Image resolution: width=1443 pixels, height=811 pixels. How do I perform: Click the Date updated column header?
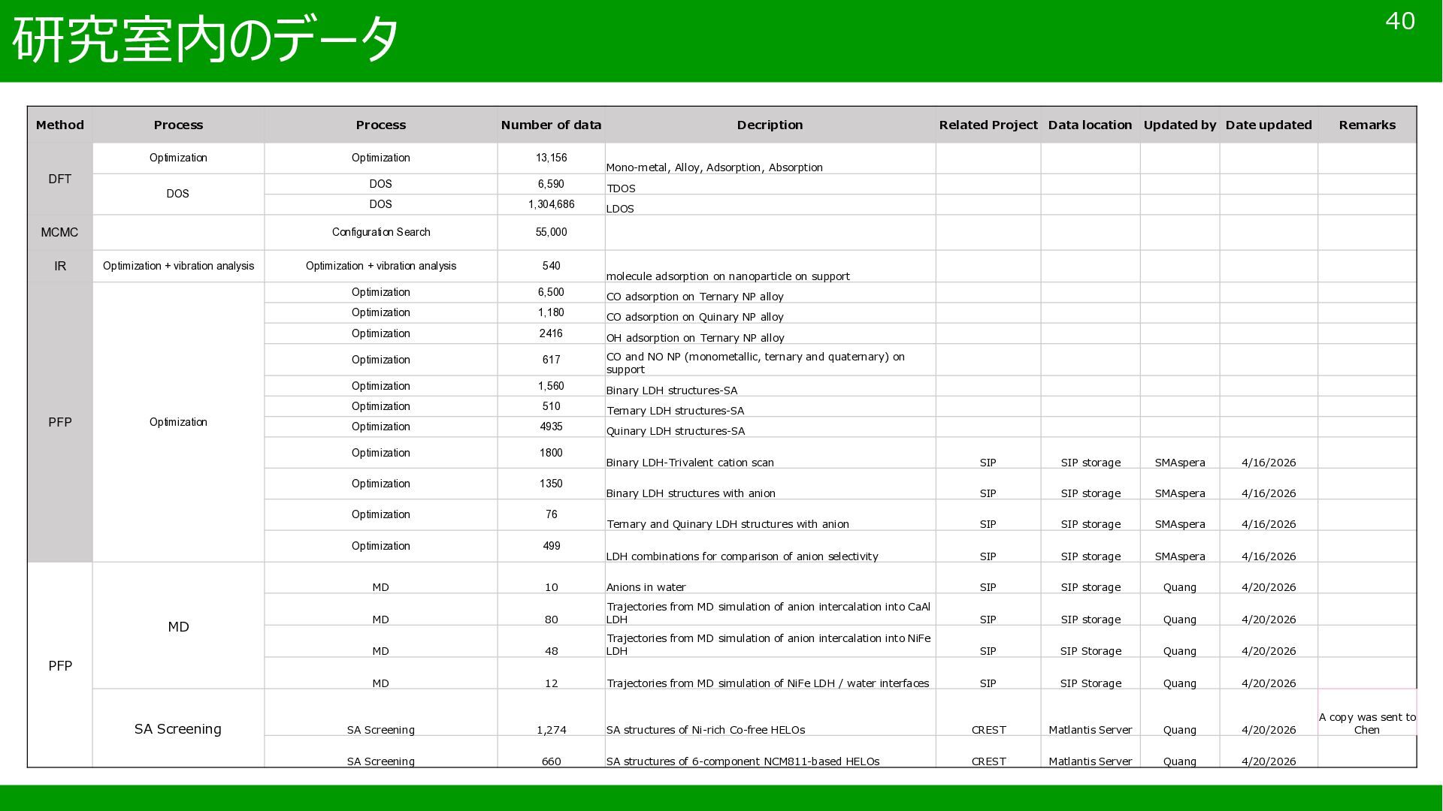coord(1268,125)
